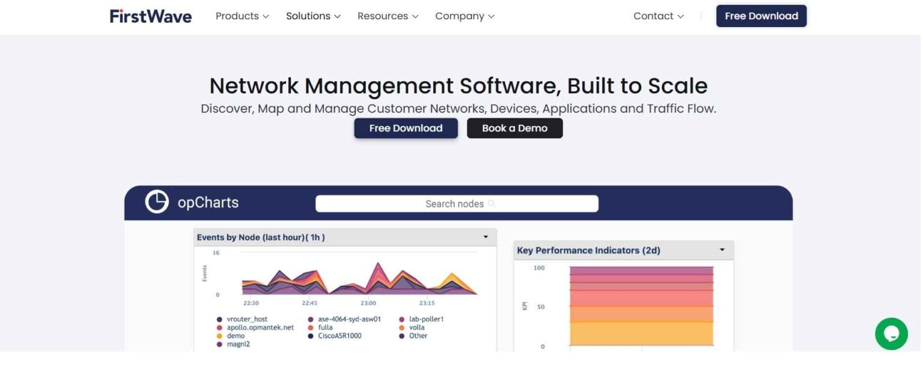923x382 pixels.
Task: Click the hero Free Download button
Action: click(406, 128)
